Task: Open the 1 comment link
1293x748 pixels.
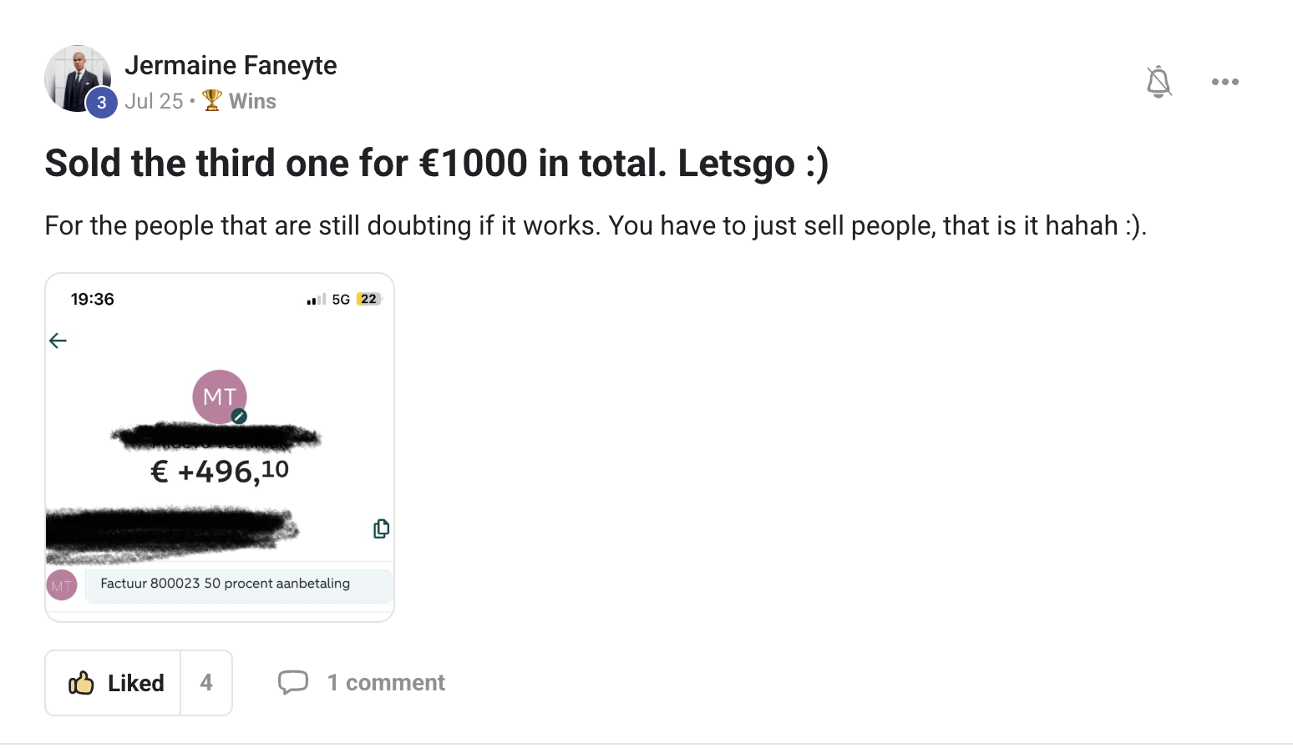Action: 385,682
